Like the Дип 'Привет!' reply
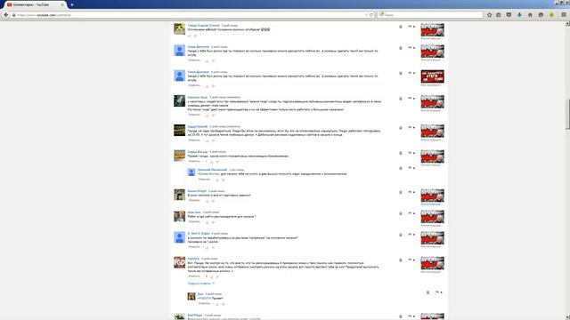This screenshot has height=320, width=570. (x=217, y=304)
